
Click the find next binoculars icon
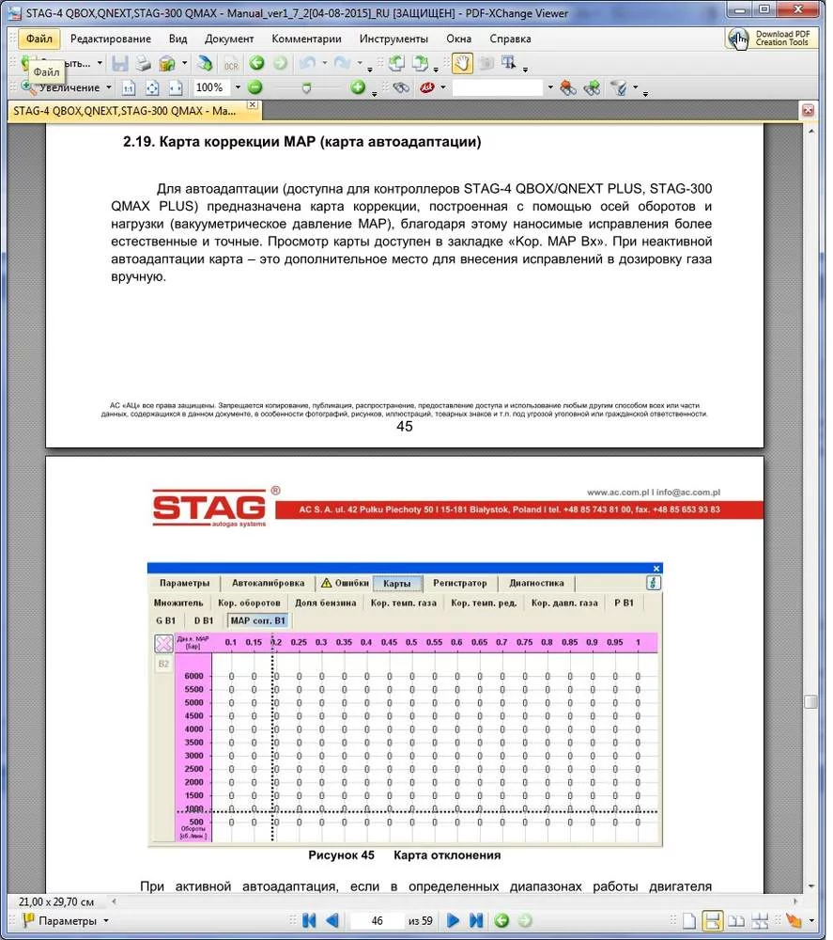coord(592,88)
